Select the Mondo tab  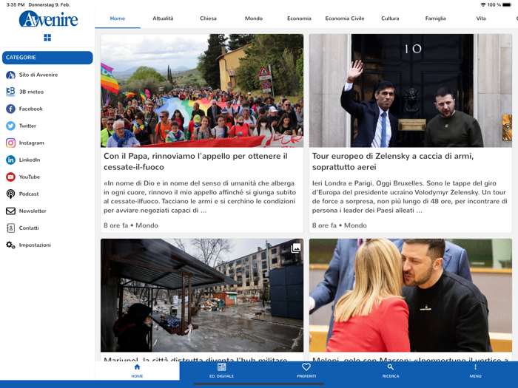254,18
